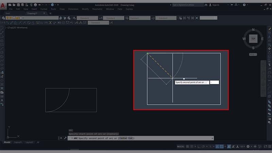272x153 pixels.
Task: Toggle Snap mode in status bar
Action: [x=192, y=147]
